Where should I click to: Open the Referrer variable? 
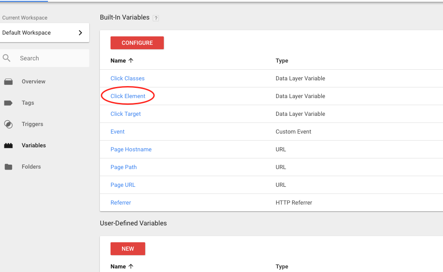coord(121,202)
